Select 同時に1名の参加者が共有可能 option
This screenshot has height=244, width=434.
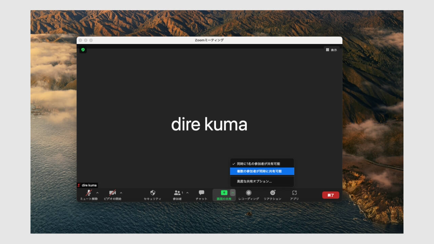point(262,164)
